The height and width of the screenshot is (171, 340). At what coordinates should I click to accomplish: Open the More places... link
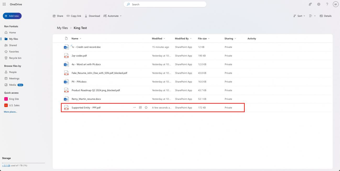(x=10, y=112)
